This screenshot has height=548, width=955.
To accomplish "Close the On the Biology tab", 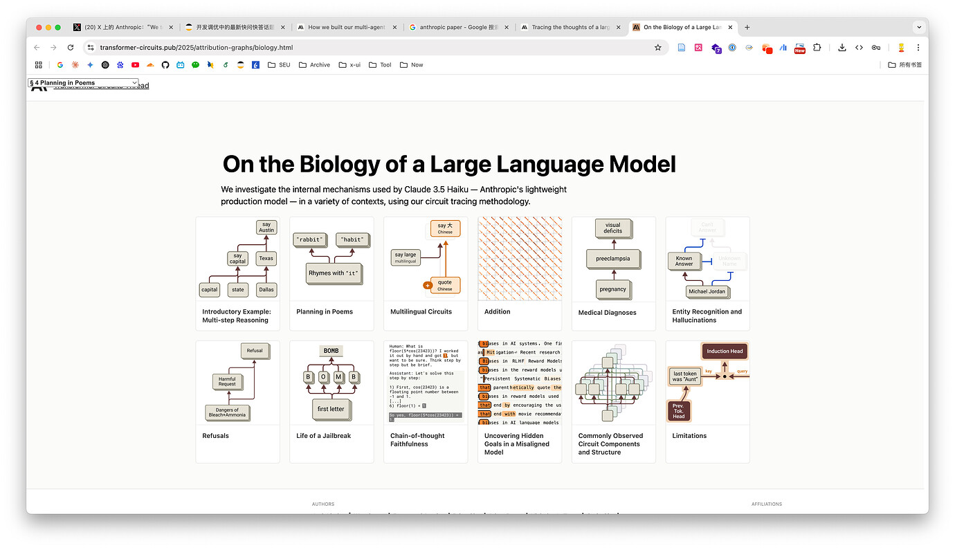I will (730, 28).
